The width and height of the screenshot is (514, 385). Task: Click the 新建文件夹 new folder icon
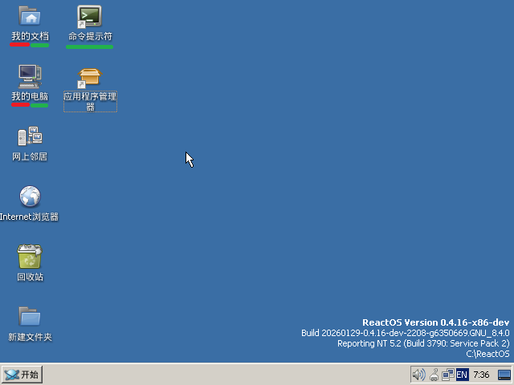(30, 317)
